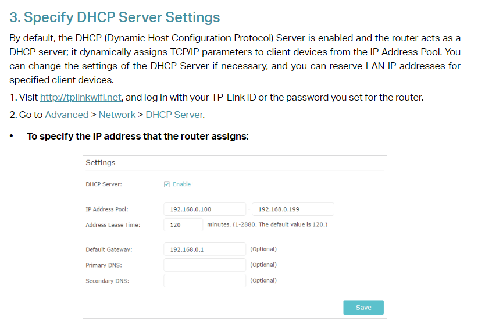Click the Address Lease Time field

tap(183, 224)
